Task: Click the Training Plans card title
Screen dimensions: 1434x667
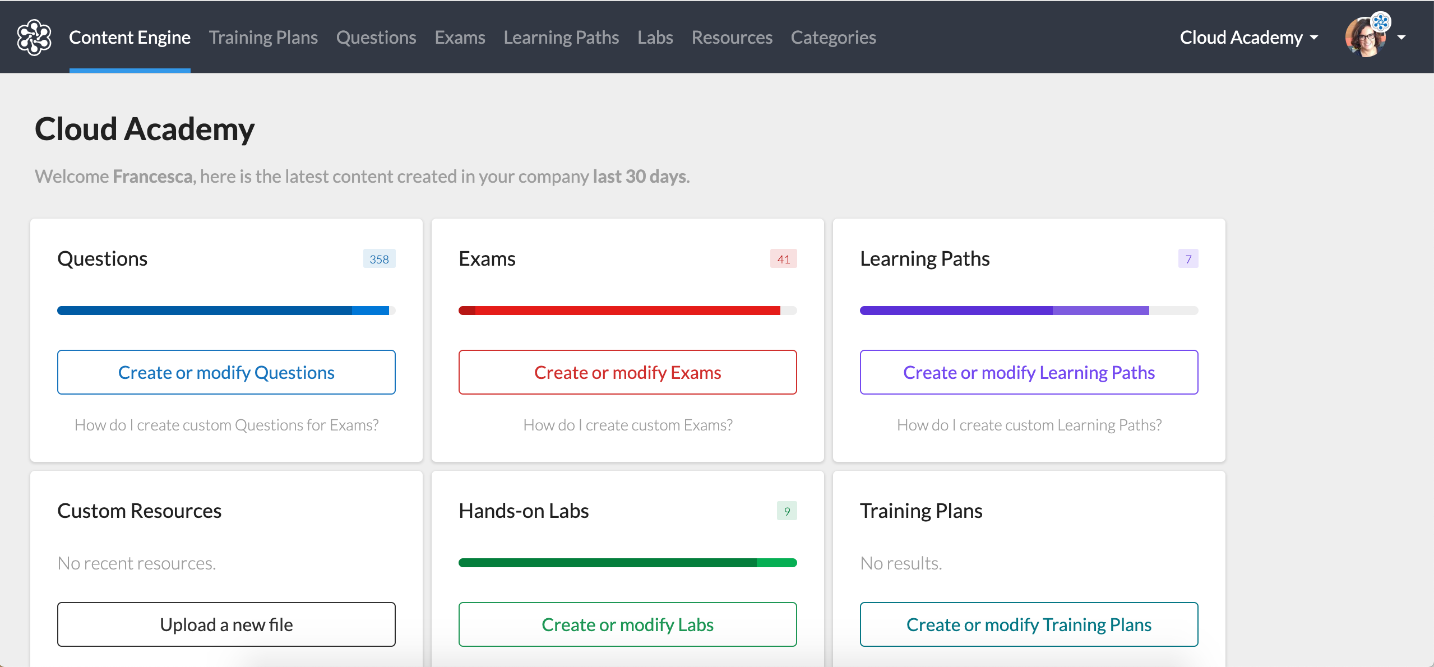Action: coord(921,511)
